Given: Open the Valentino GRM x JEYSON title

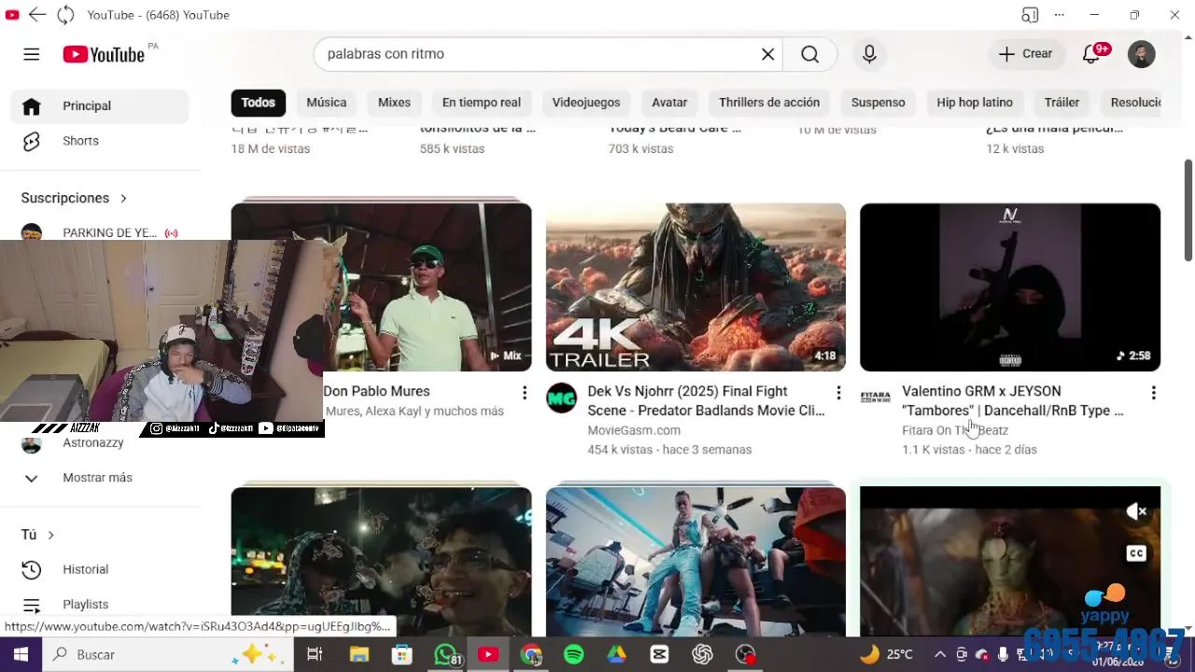Looking at the screenshot, I should [1013, 401].
